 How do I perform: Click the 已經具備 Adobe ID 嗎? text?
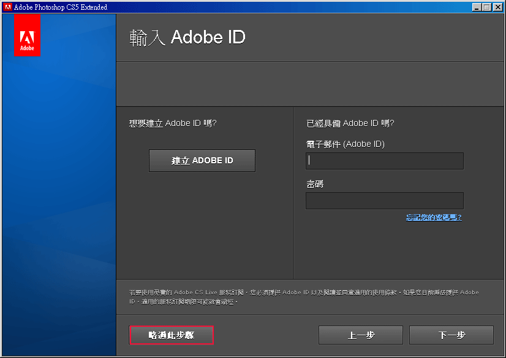pyautogui.click(x=350, y=124)
